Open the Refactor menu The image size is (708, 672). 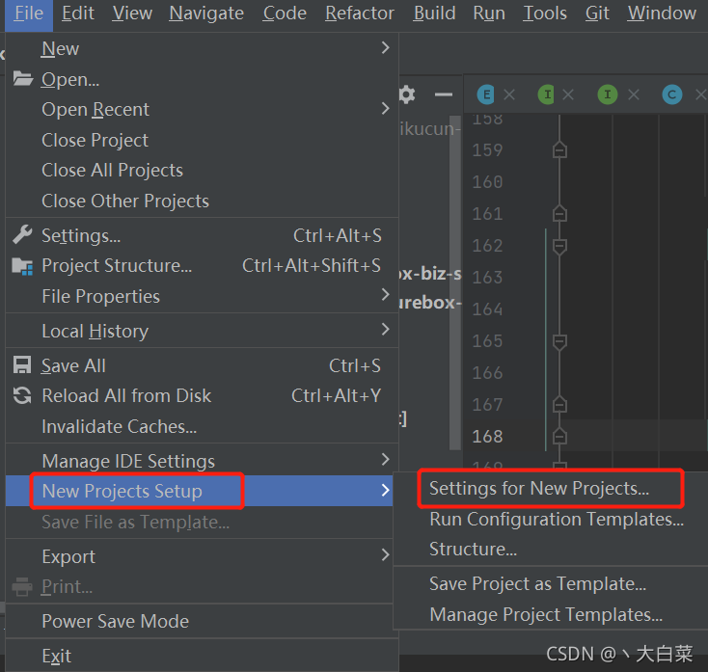pos(360,13)
